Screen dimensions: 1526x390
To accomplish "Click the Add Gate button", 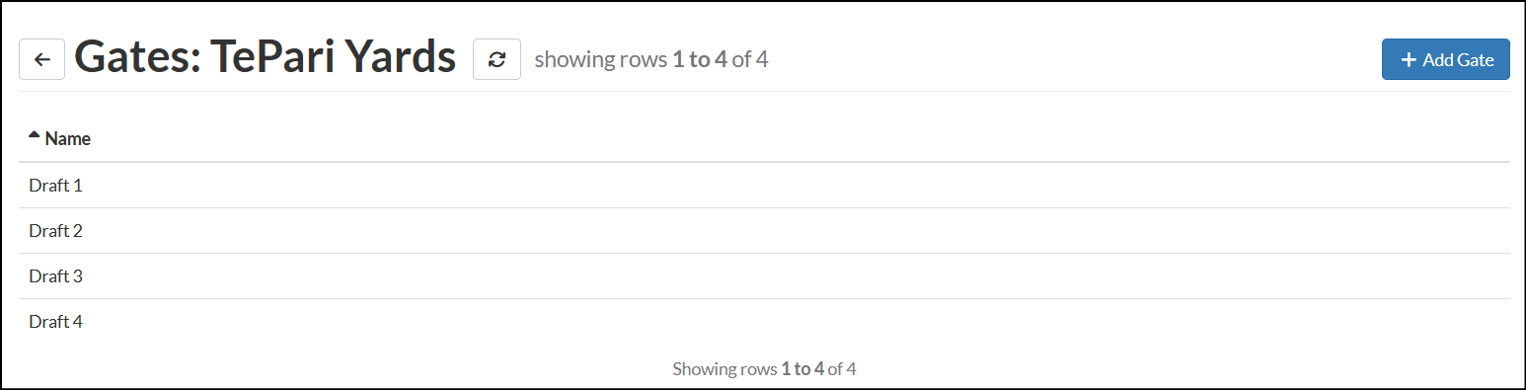I will click(x=1445, y=59).
